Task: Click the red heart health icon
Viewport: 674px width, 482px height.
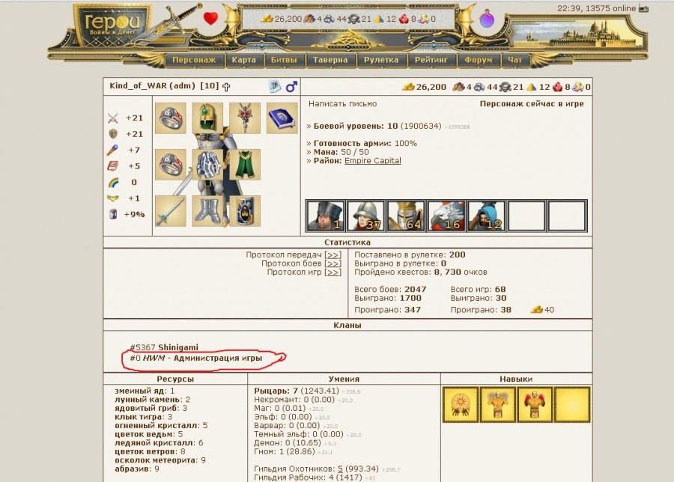Action: click(x=210, y=19)
